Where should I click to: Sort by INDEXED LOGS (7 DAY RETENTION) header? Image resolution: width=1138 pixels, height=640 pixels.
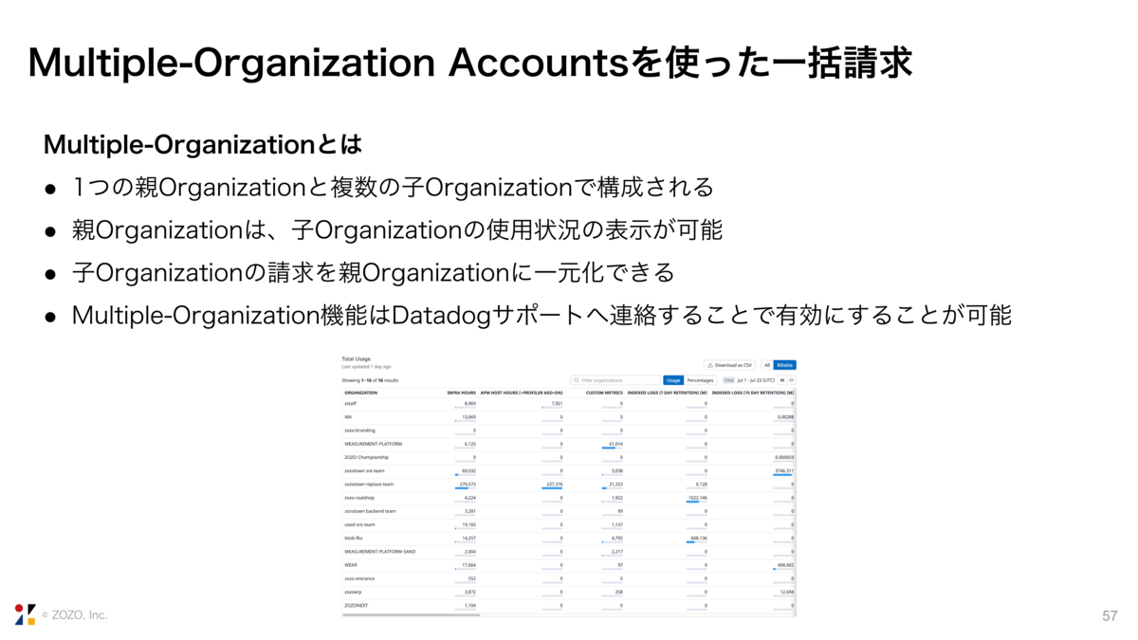[x=668, y=393]
